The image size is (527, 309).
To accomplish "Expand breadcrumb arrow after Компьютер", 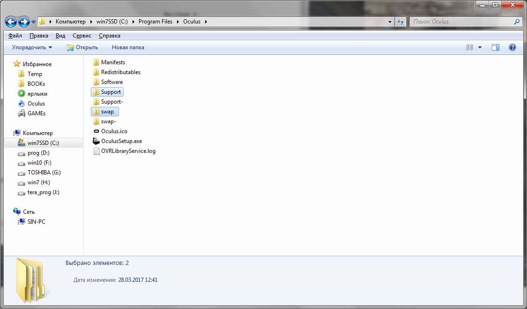I will tap(91, 22).
